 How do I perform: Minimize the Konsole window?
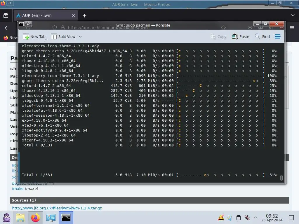pos(258,24)
